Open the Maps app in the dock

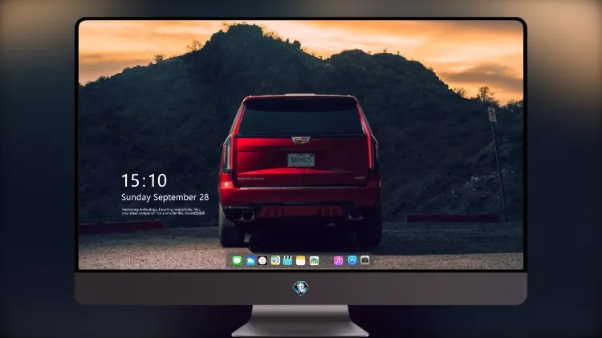point(275,260)
